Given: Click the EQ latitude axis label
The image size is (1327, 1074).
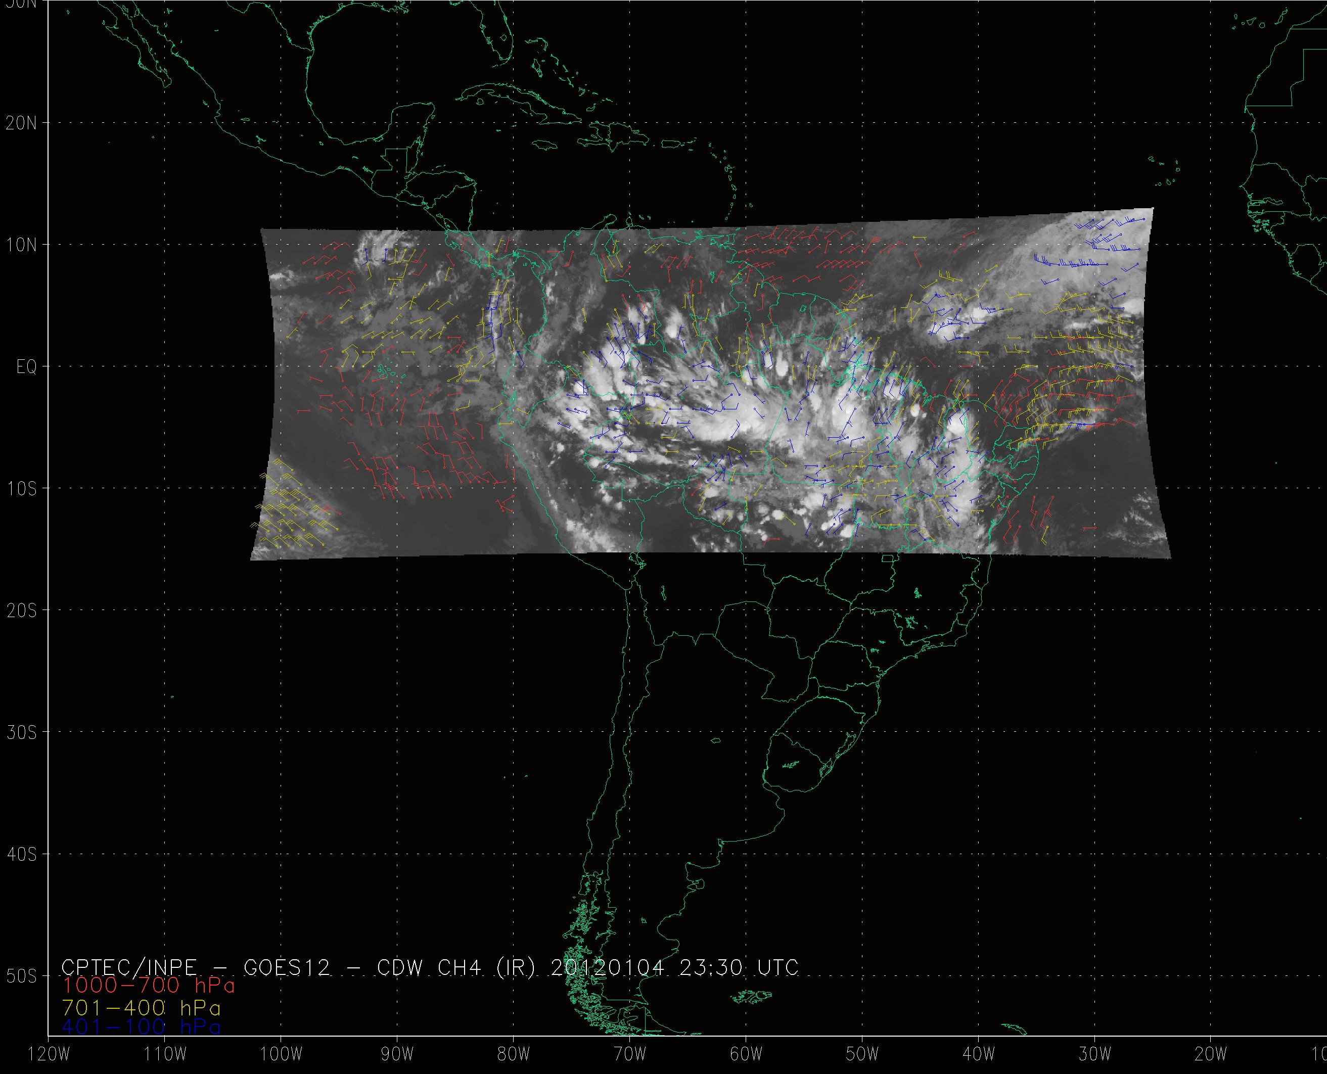Looking at the screenshot, I should (26, 367).
